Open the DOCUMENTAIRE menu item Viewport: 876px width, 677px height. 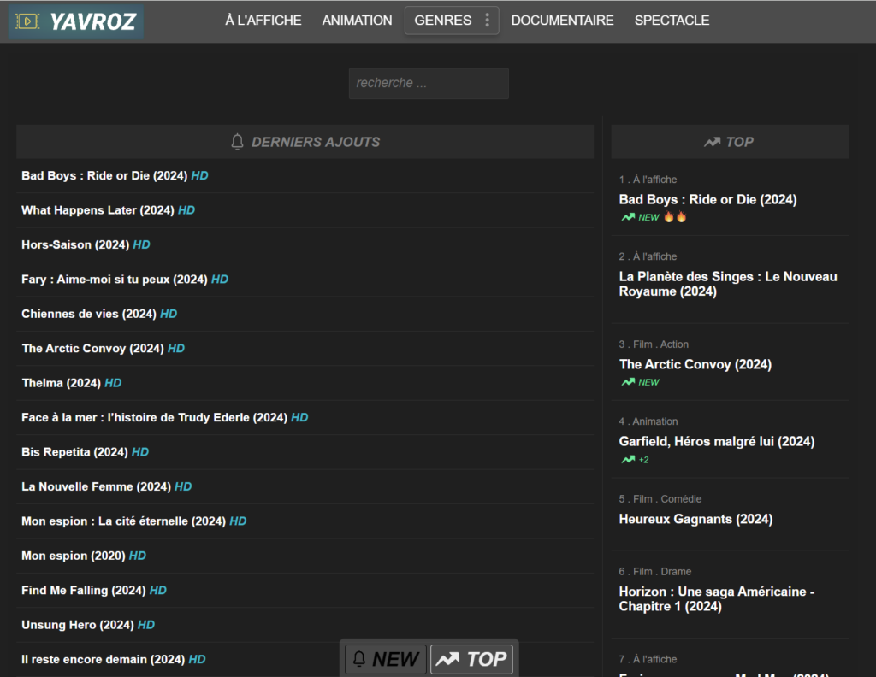click(x=562, y=21)
